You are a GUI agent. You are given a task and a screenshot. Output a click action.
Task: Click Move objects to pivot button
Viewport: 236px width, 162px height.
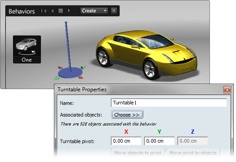138,153
